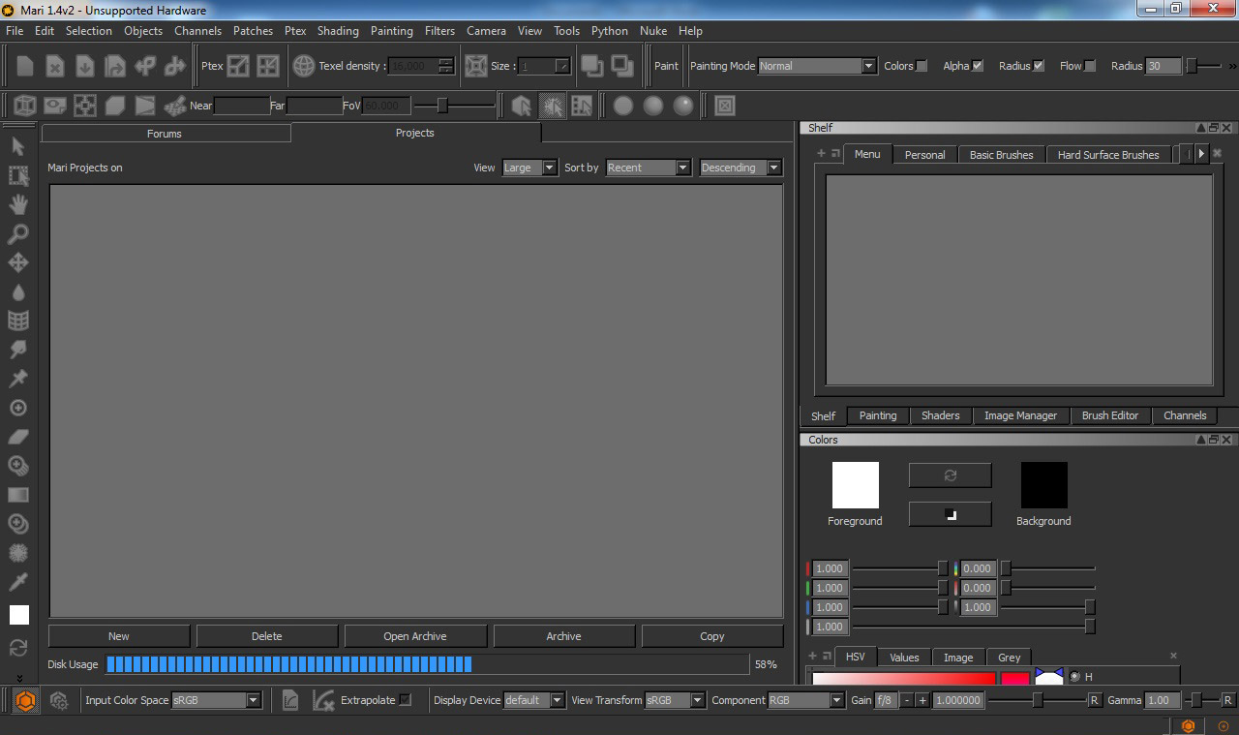The width and height of the screenshot is (1239, 735).
Task: Switch to the Forums tab
Action: tap(165, 134)
